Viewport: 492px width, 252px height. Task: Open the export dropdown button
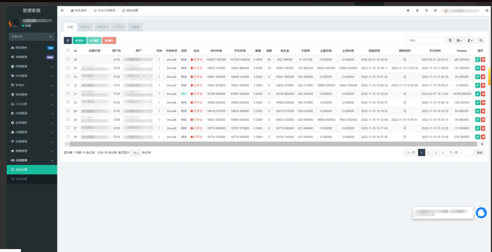pos(470,40)
